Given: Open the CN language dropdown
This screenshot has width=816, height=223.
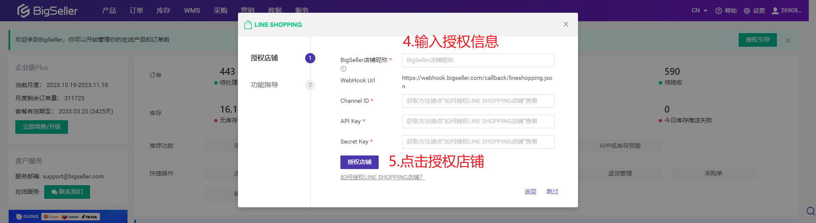Looking at the screenshot, I should [x=700, y=11].
